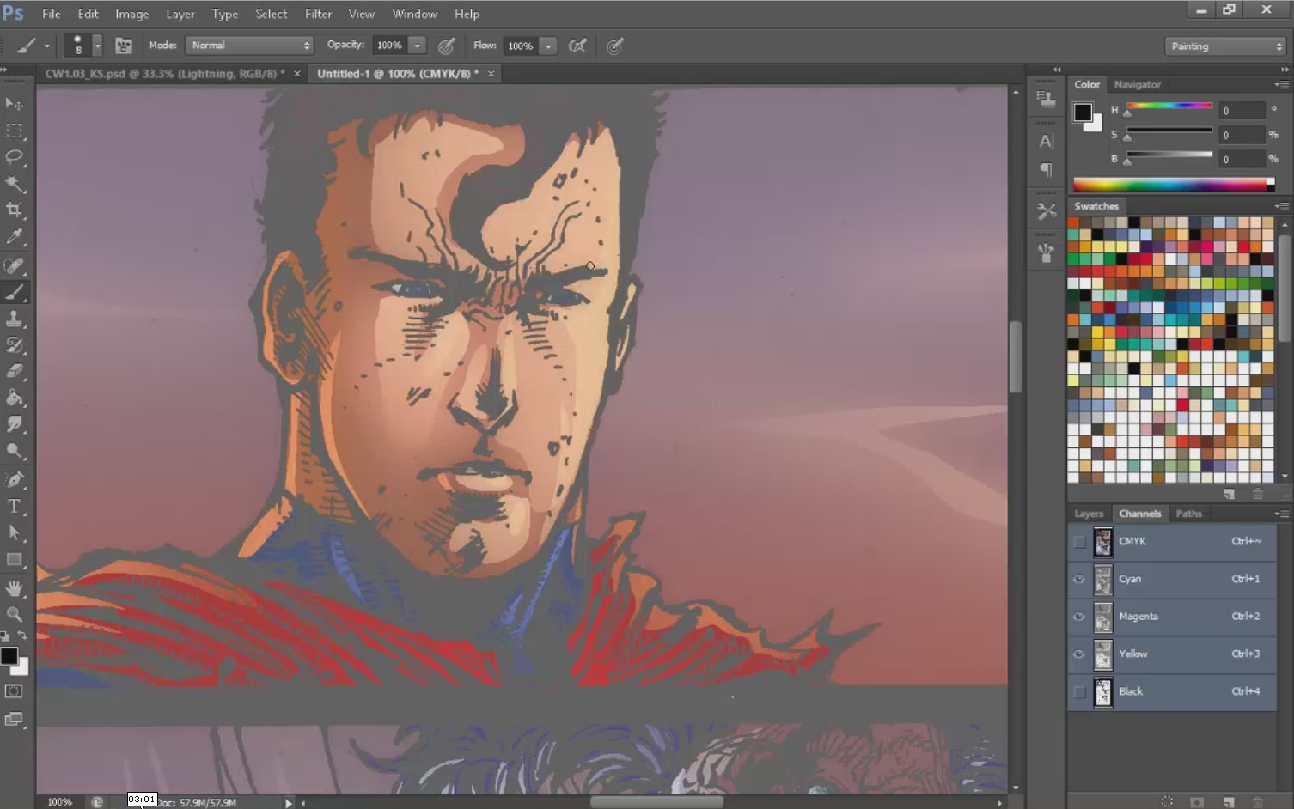The height and width of the screenshot is (809, 1294).
Task: Open the blending Mode dropdown
Action: [x=249, y=46]
